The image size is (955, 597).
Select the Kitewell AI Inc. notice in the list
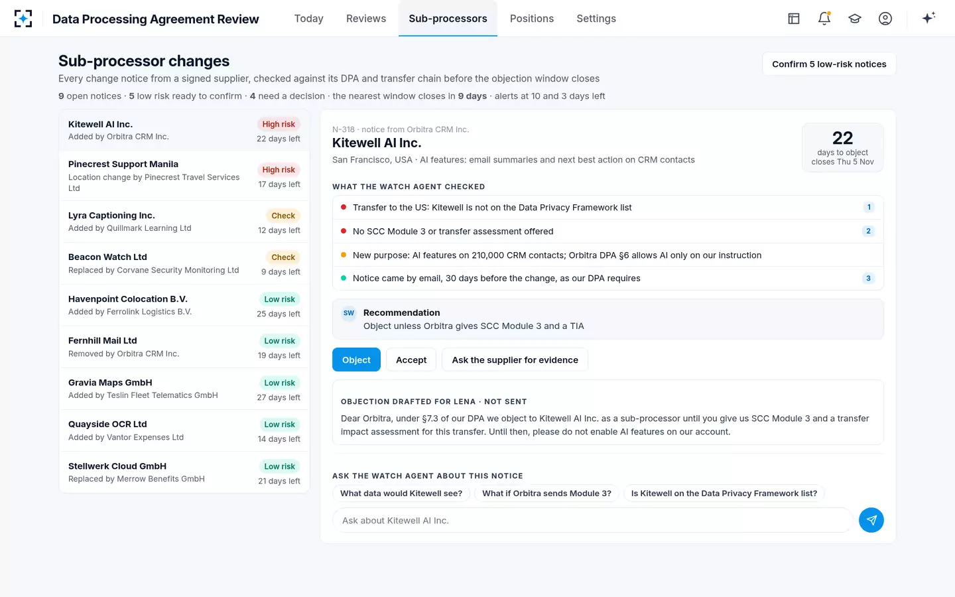[x=184, y=131]
